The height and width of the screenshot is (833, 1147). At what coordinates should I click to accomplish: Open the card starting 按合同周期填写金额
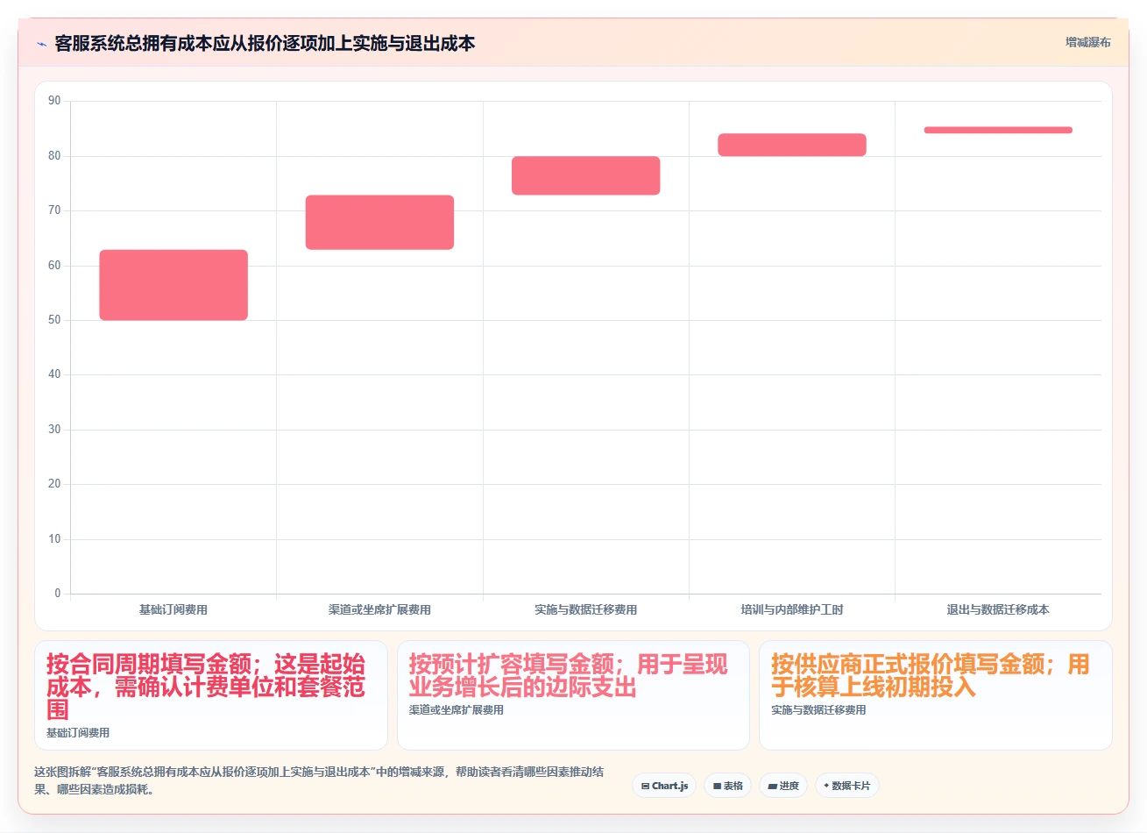(x=211, y=695)
